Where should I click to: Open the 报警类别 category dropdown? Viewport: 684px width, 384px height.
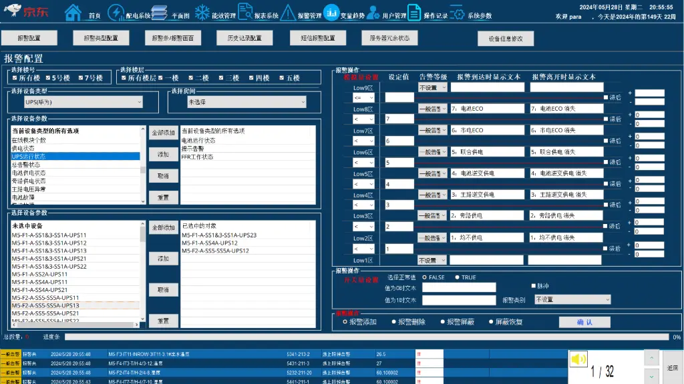572,300
